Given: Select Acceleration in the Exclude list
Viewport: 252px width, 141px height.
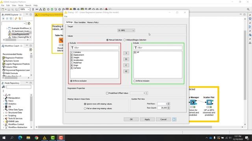Looking at the screenshot, I should click(x=78, y=60).
